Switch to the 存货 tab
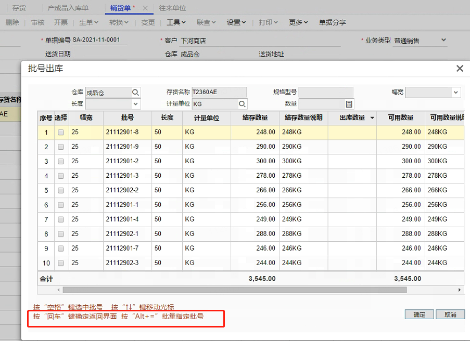Image resolution: width=470 pixels, height=341 pixels. (19, 8)
